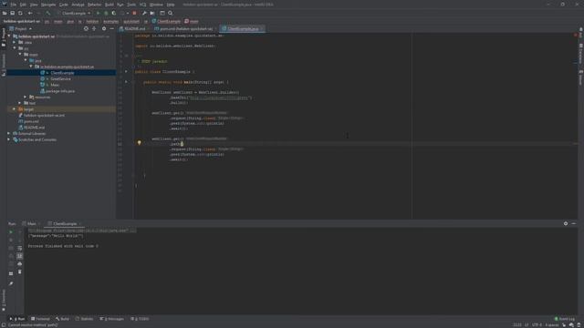Click the Debug bug icon in toolbar
The image size is (584, 328).
coord(106,13)
